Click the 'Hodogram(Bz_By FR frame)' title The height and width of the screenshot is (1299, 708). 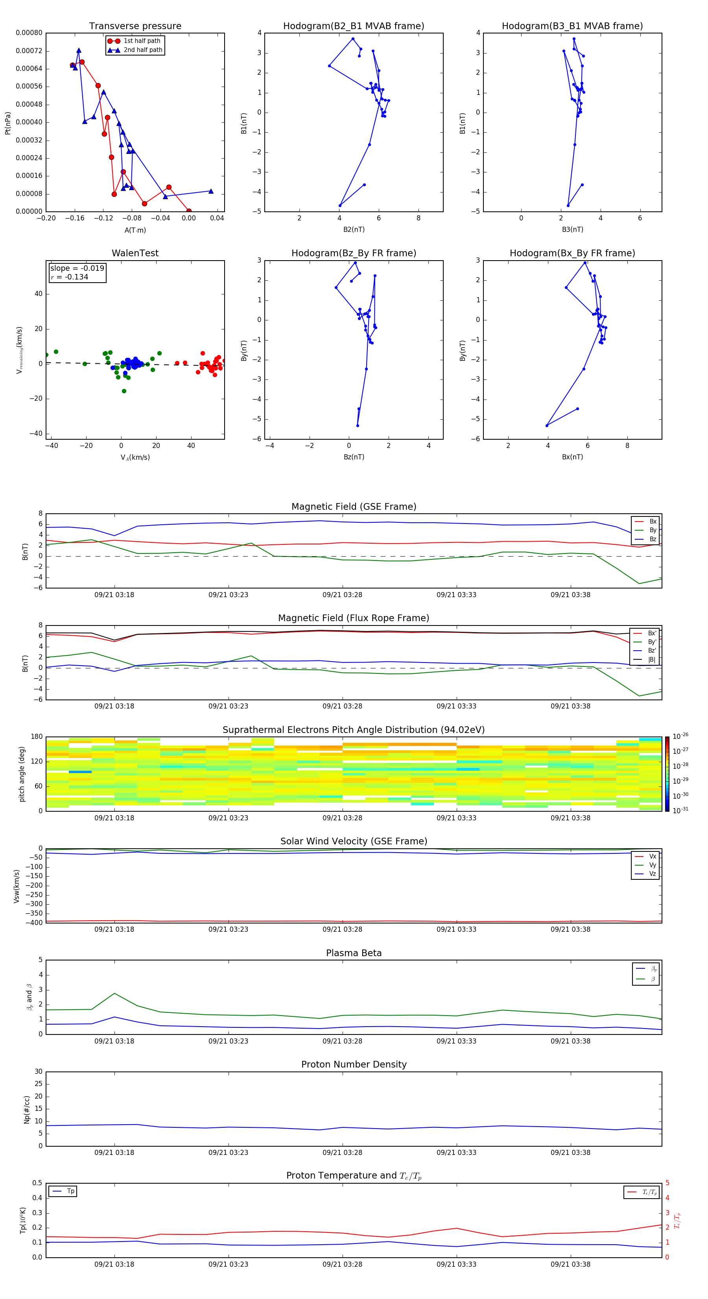click(354, 253)
